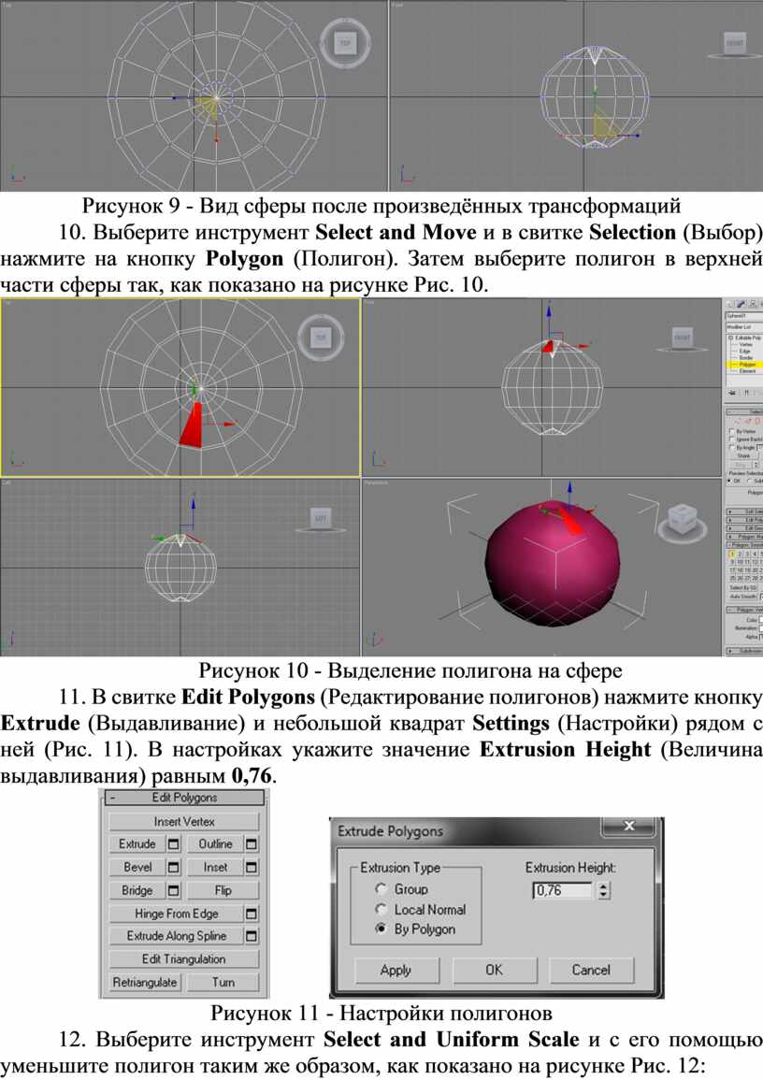Pin the modifier stack with the pin icon
Screen dimensions: 763x1080
point(732,392)
